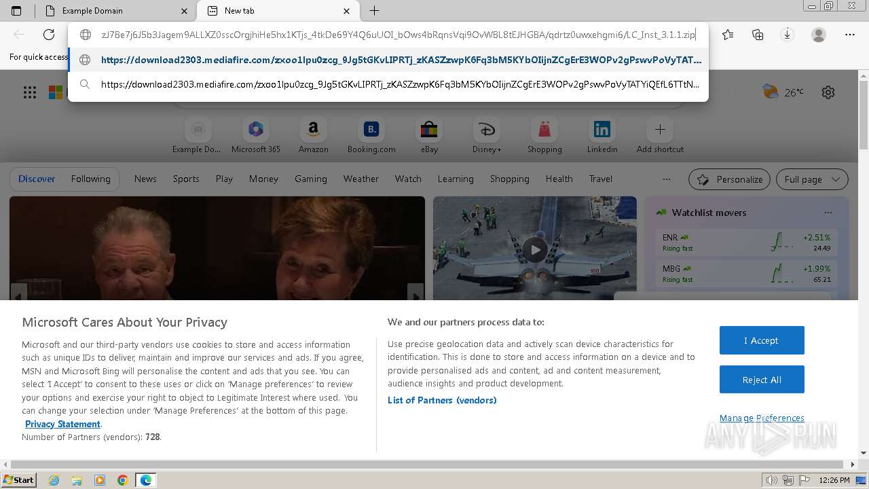Open the Privacy Statement link

pyautogui.click(x=62, y=424)
